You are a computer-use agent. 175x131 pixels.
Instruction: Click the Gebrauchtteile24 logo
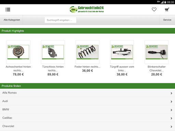pyautogui.click(x=87, y=9)
